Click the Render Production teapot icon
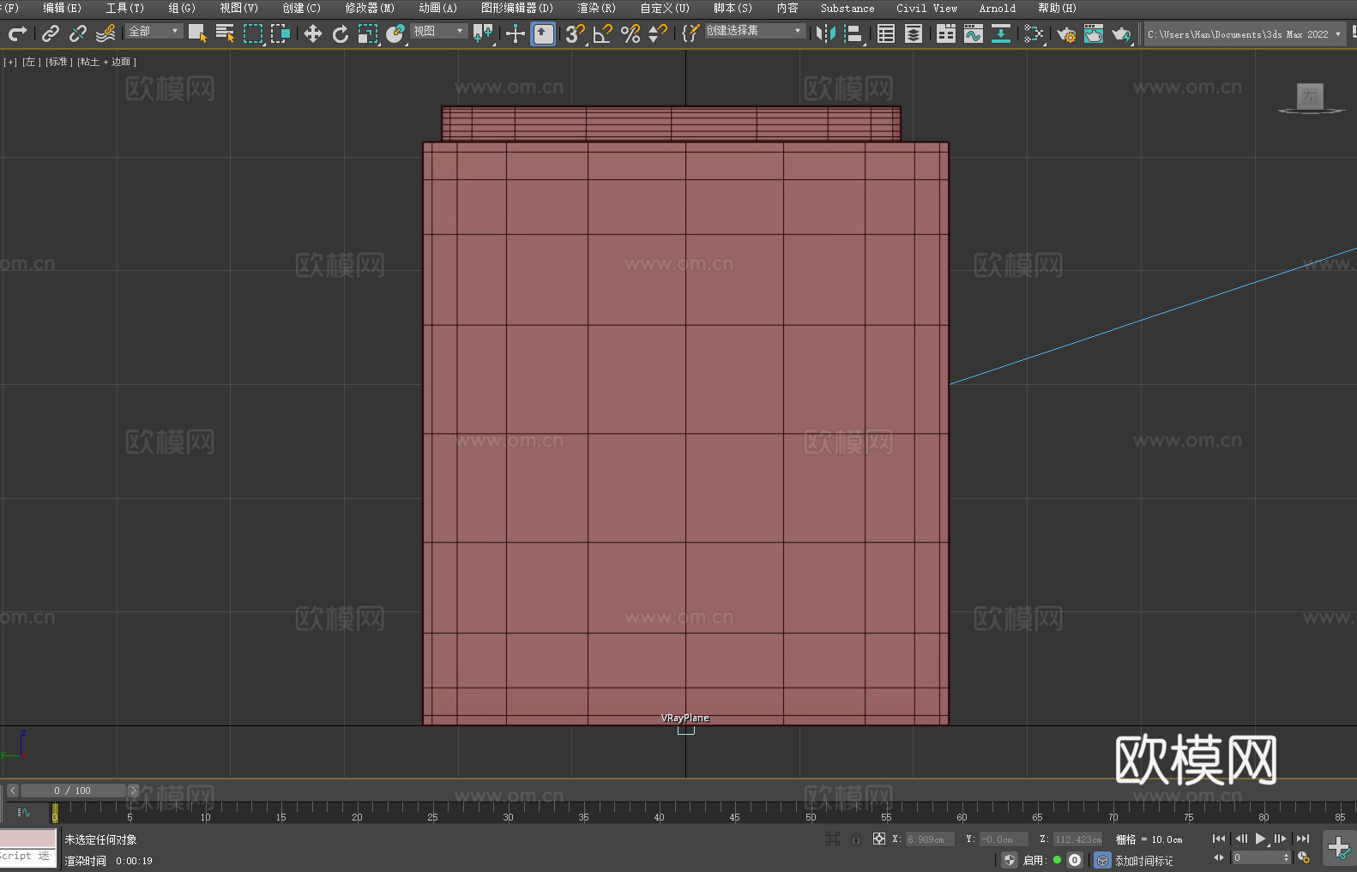This screenshot has width=1357, height=872. tap(1121, 33)
